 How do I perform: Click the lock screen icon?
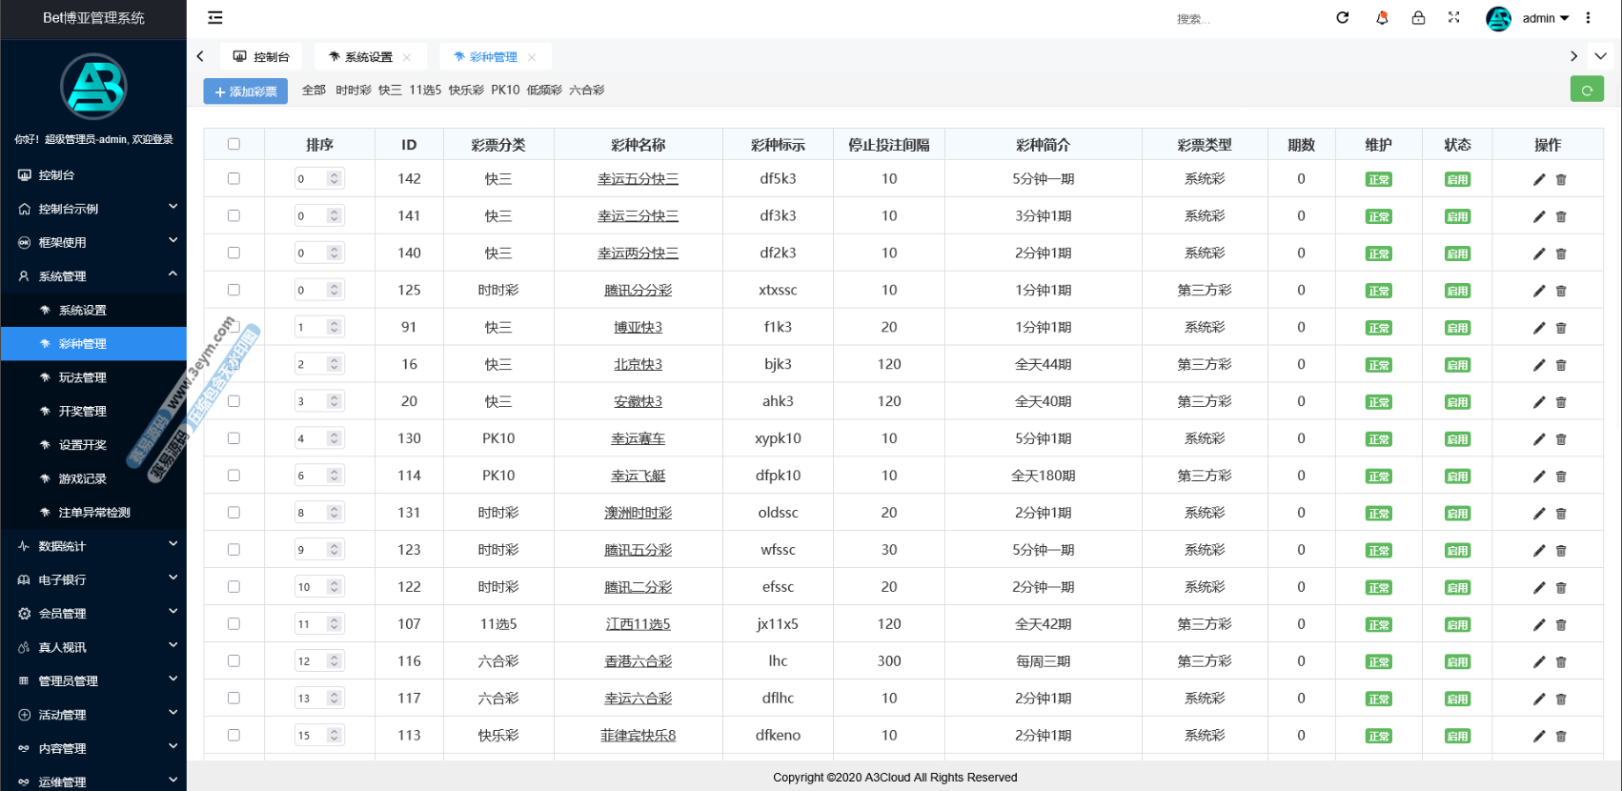[x=1418, y=17]
